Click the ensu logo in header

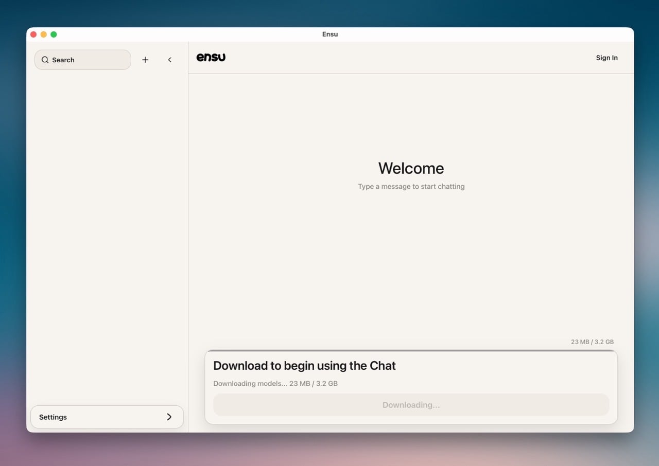click(211, 58)
